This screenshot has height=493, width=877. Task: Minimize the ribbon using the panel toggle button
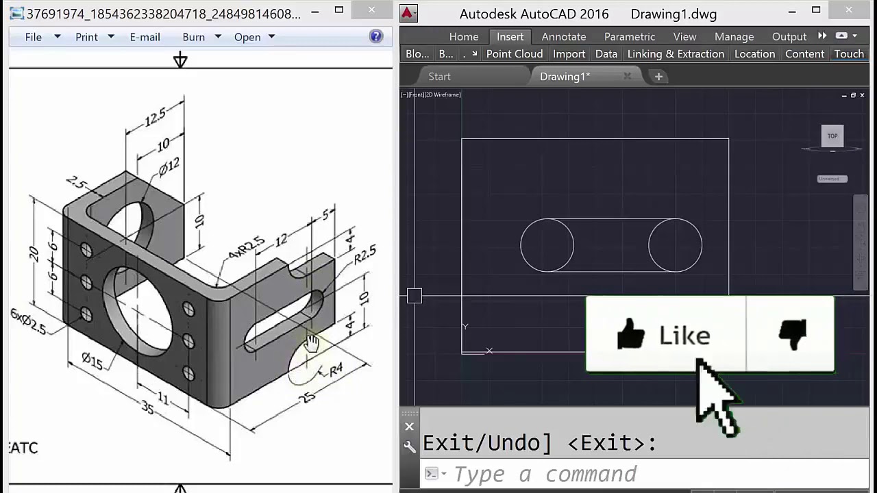[x=842, y=36]
